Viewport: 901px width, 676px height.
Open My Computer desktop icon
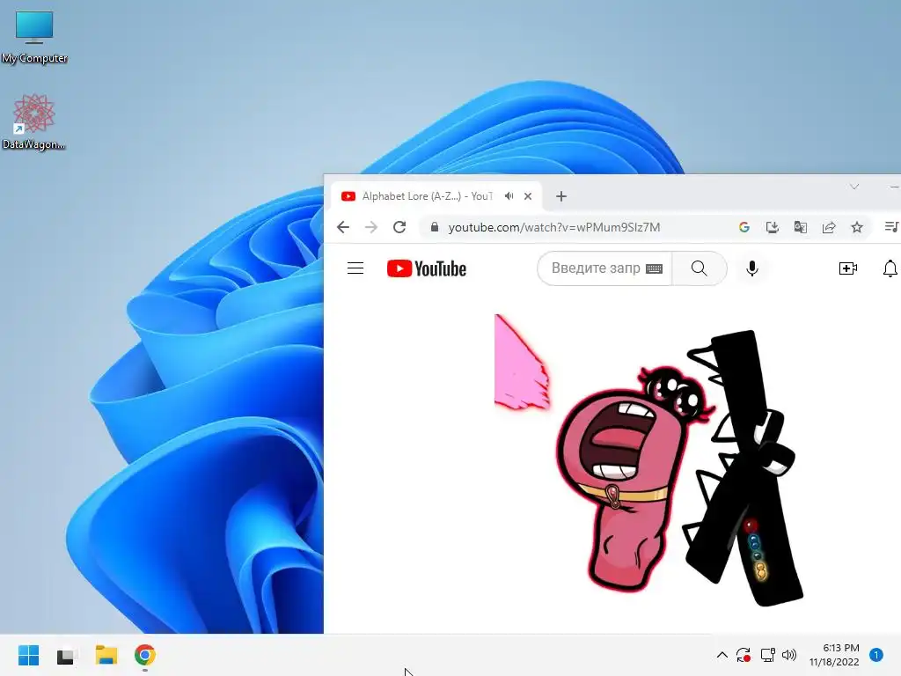coord(34,37)
